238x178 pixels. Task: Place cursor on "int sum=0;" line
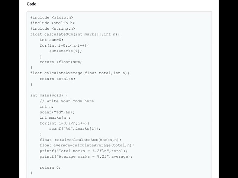[x=52, y=40]
